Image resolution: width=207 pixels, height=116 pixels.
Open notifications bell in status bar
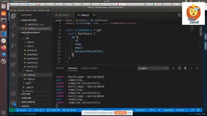coord(198,110)
